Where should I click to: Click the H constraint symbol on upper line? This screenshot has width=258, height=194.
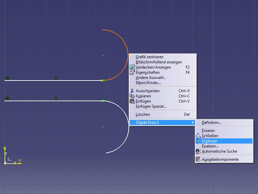(x=56, y=78)
